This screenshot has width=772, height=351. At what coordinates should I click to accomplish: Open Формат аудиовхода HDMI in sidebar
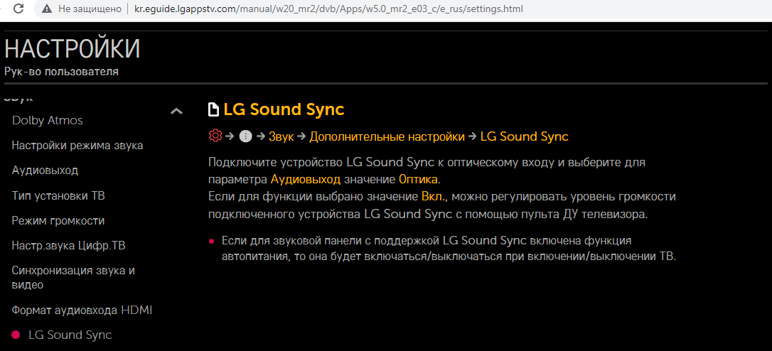click(82, 310)
